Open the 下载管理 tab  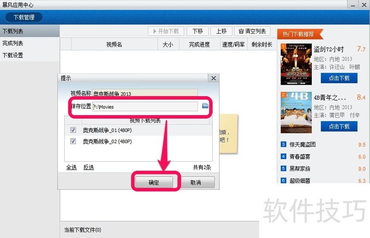click(x=24, y=17)
